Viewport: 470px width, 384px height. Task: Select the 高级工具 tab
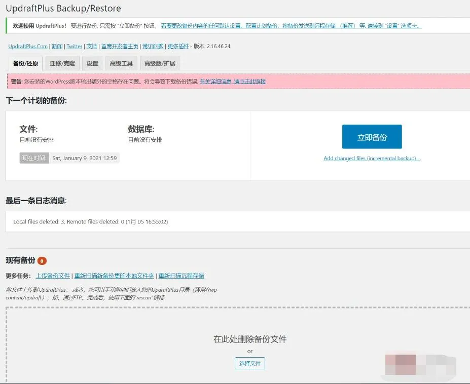coord(121,63)
